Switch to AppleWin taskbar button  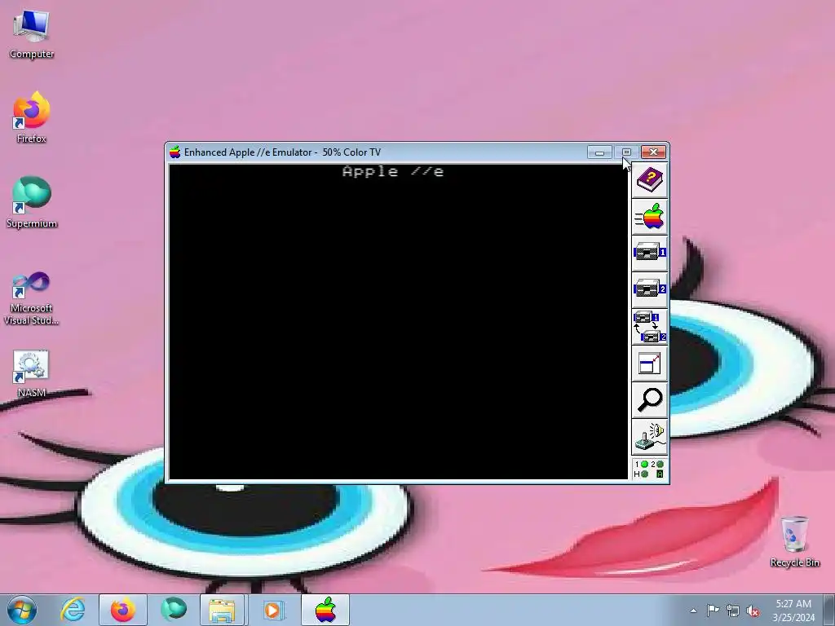(x=325, y=610)
